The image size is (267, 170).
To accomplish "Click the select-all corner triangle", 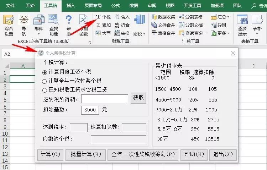I will point(7,66).
